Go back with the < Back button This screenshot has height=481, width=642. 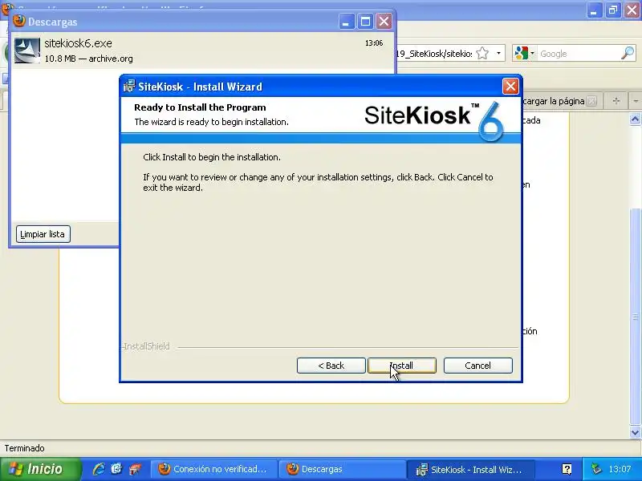[331, 366]
